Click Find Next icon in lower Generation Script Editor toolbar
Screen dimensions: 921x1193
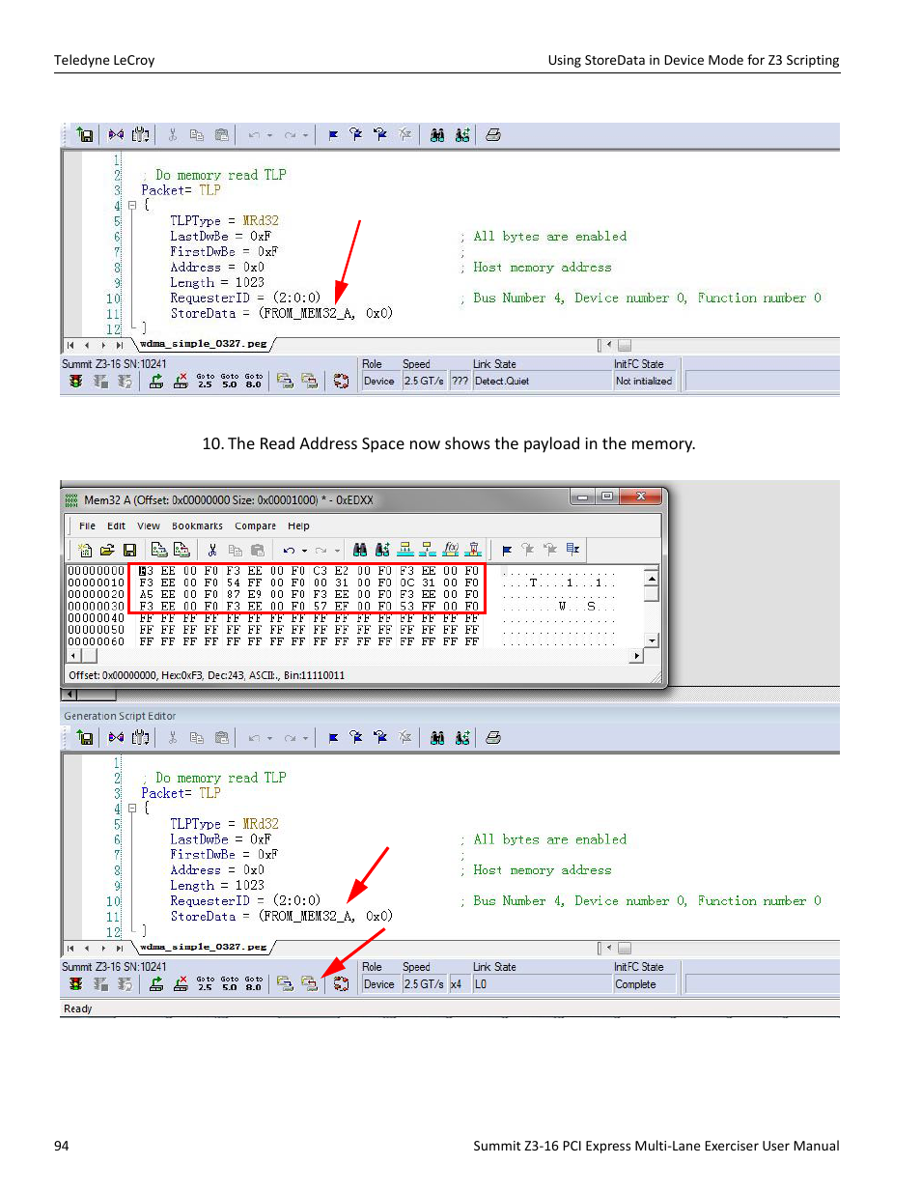coord(462,738)
